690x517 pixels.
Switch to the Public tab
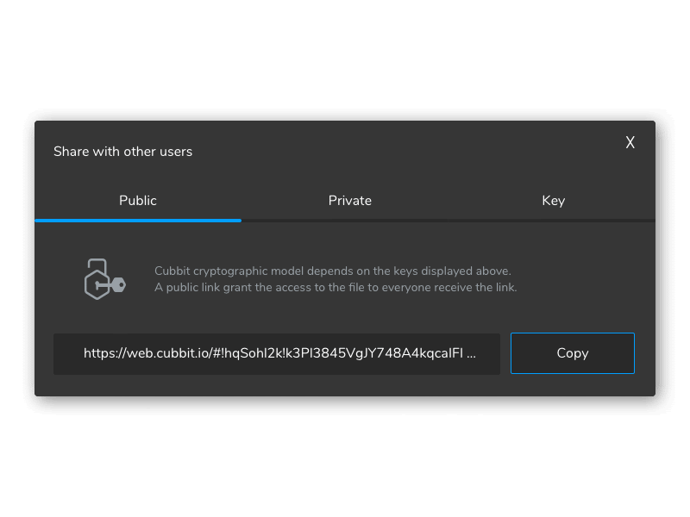point(138,201)
